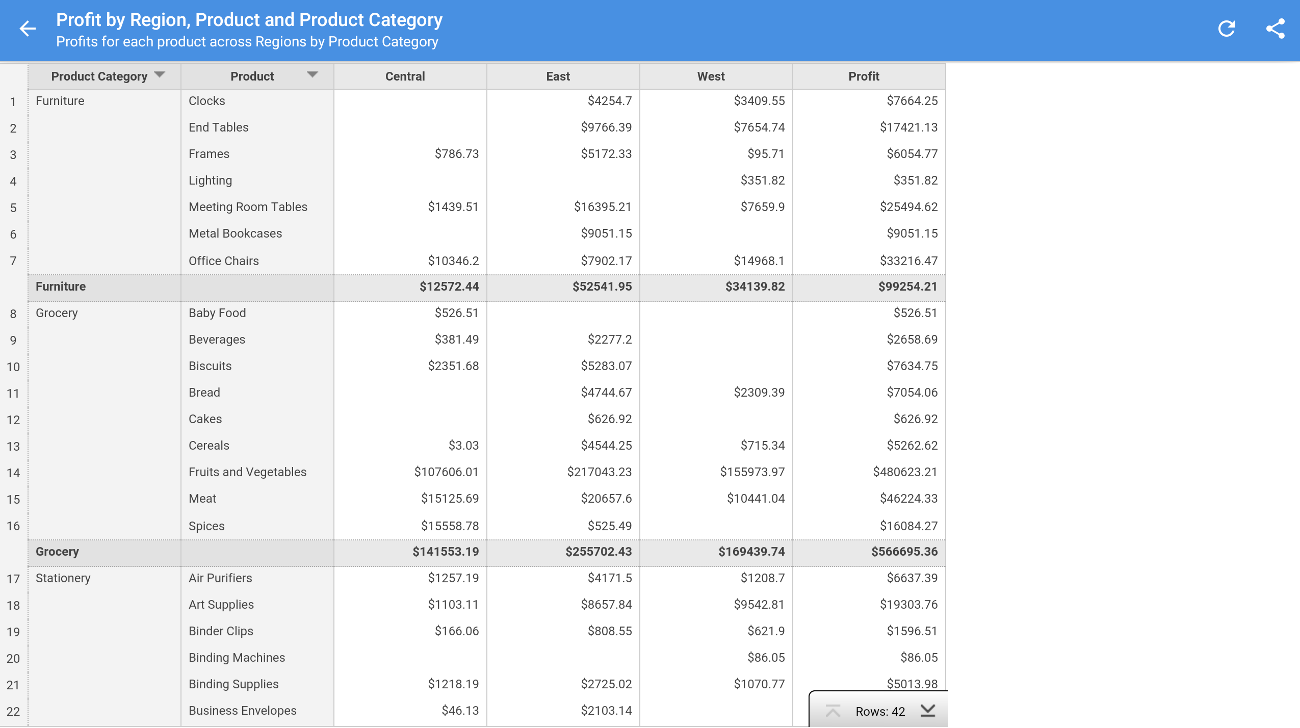Click the Office Chairs product cell
Image resolution: width=1300 pixels, height=728 pixels.
223,261
